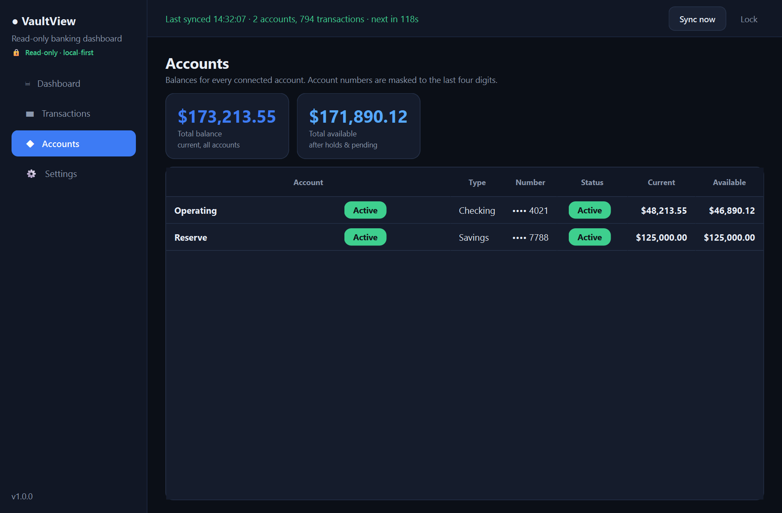Click 'after holds & pending' caption
This screenshot has height=513, width=782.
343,145
